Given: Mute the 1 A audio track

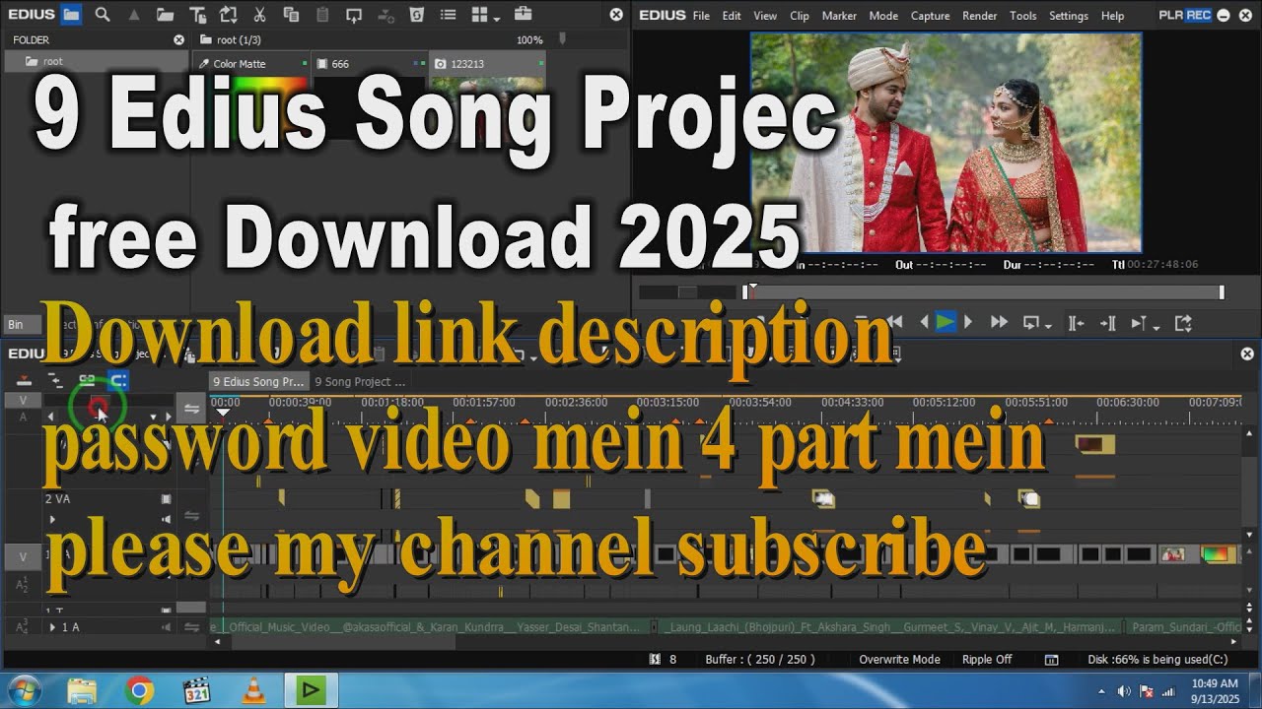Looking at the screenshot, I should click(x=166, y=627).
